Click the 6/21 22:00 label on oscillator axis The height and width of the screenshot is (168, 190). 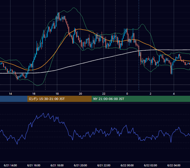[104, 165]
